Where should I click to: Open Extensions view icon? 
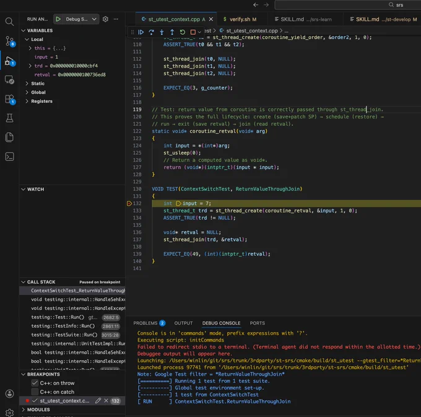coord(10,99)
